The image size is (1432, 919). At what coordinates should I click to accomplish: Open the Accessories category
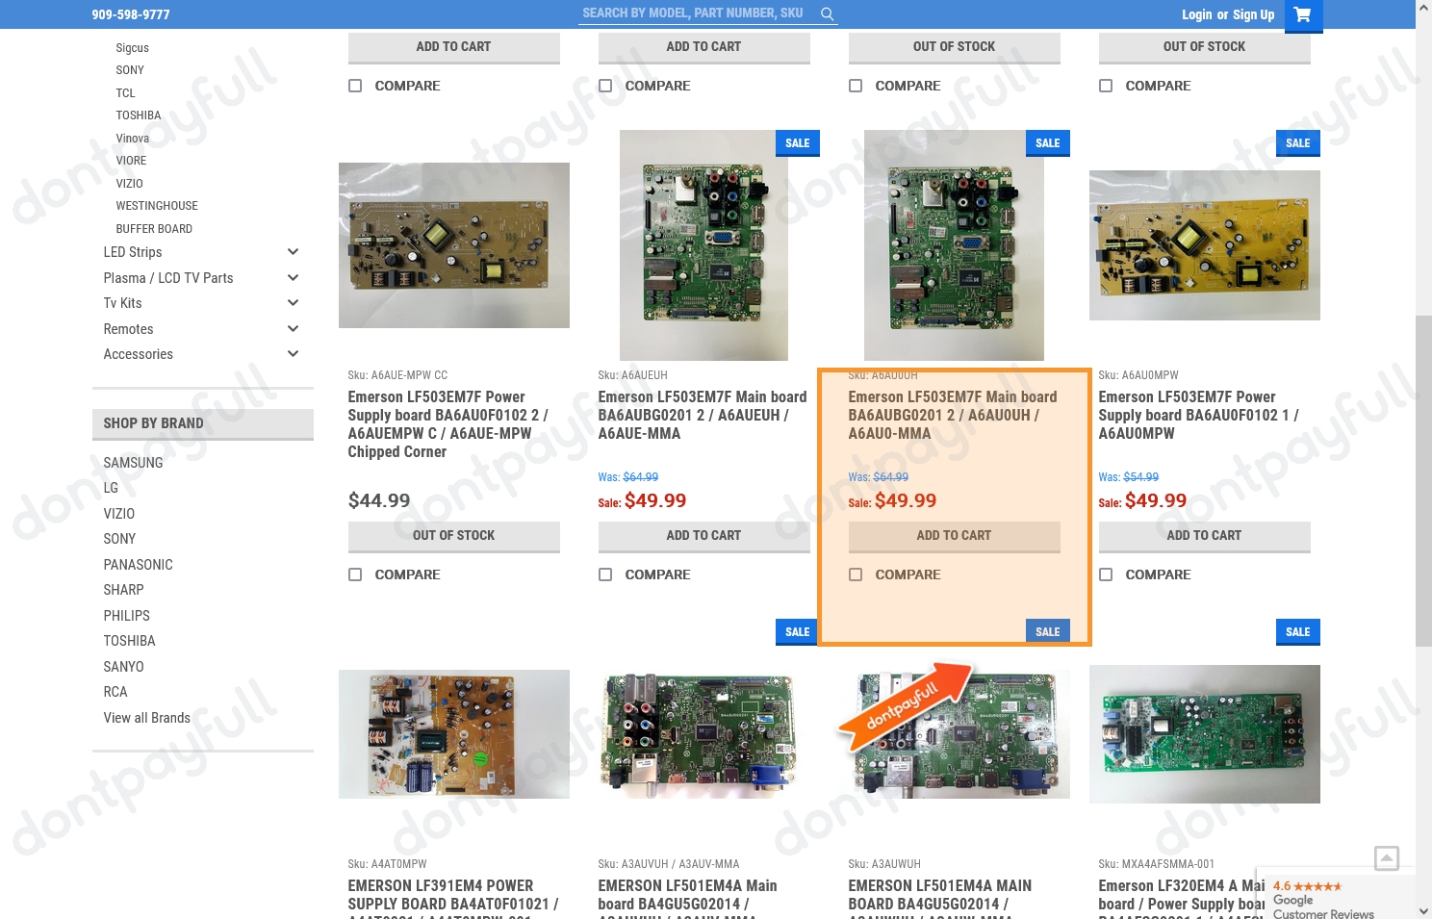pos(138,354)
